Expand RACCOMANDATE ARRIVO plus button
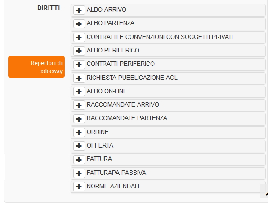The width and height of the screenshot is (268, 204). pos(79,105)
